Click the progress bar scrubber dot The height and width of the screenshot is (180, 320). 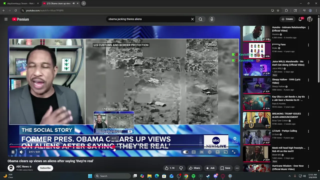tap(114, 147)
